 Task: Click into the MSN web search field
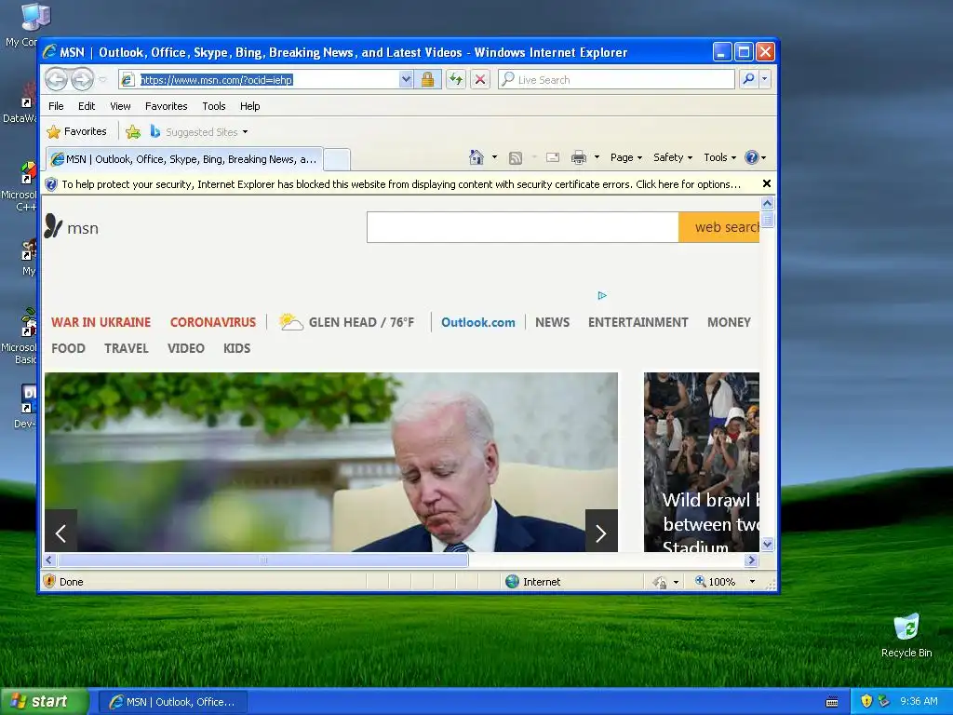click(523, 227)
